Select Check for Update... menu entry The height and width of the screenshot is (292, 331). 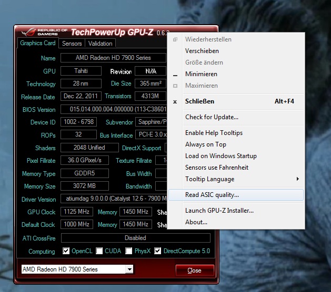236,117
